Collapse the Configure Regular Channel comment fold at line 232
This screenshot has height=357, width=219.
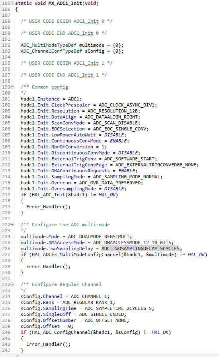(12, 284)
